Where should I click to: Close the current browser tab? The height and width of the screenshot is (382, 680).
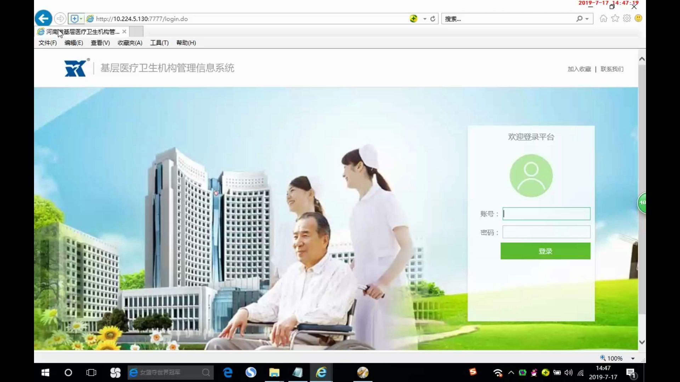[124, 31]
